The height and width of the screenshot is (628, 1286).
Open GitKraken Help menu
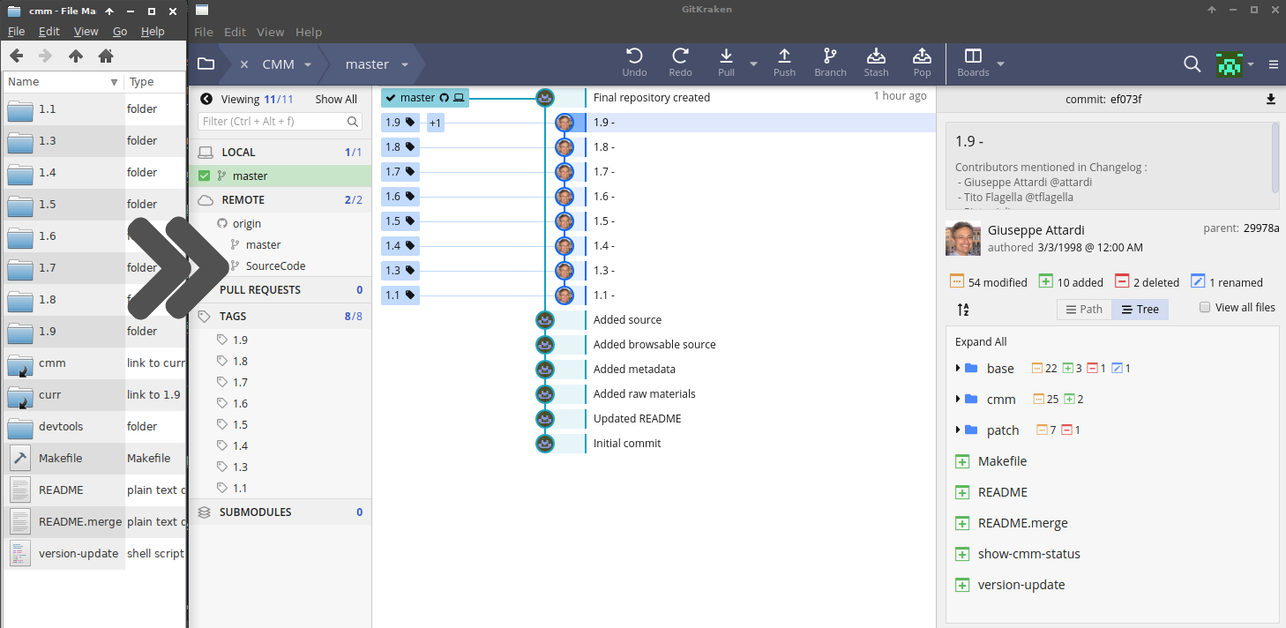coord(309,32)
